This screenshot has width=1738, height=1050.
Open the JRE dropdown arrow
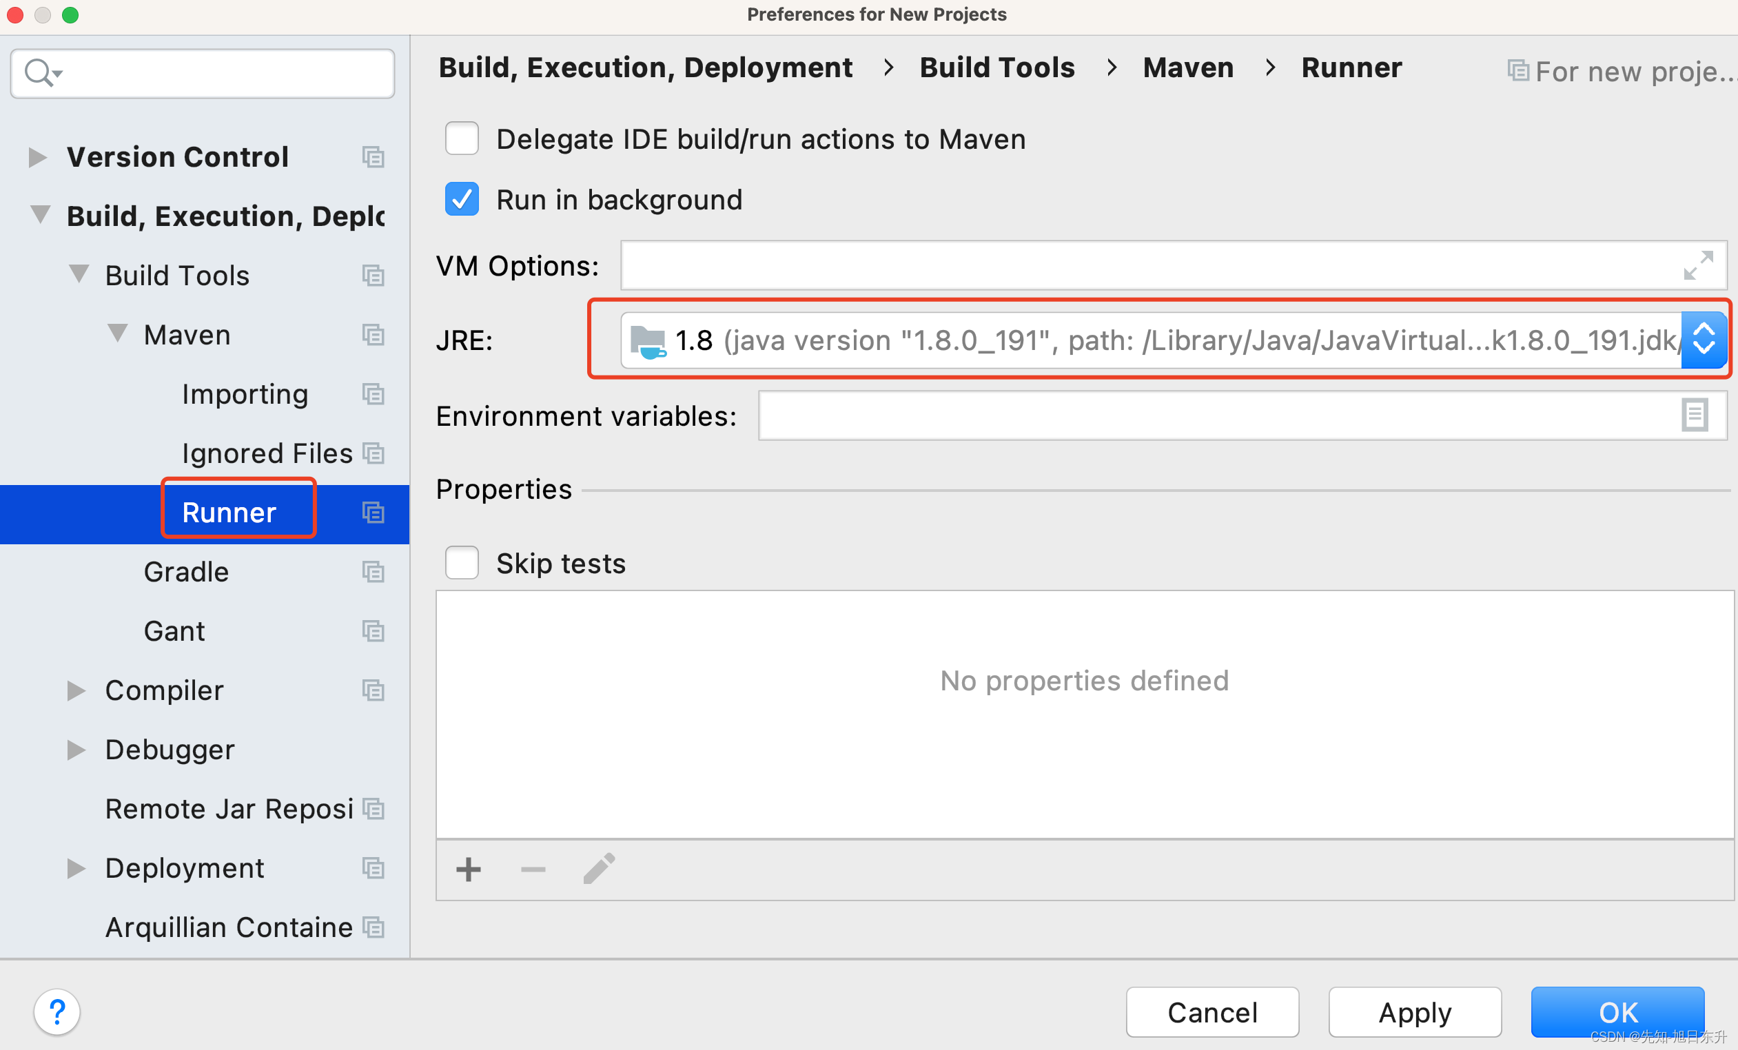click(x=1704, y=340)
